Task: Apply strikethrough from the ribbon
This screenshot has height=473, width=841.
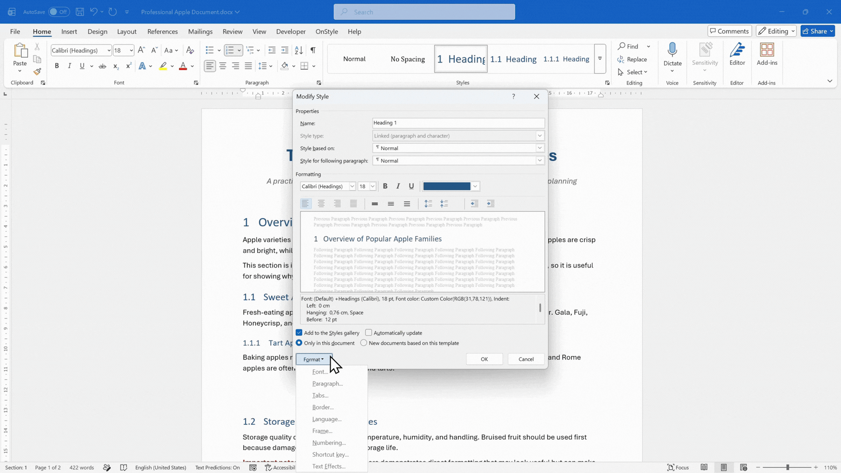Action: (102, 66)
